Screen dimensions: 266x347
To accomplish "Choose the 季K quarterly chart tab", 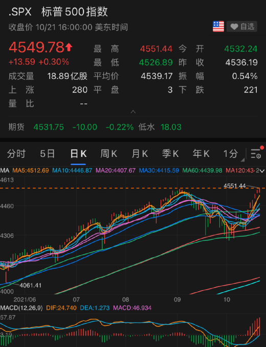I will [x=170, y=154].
